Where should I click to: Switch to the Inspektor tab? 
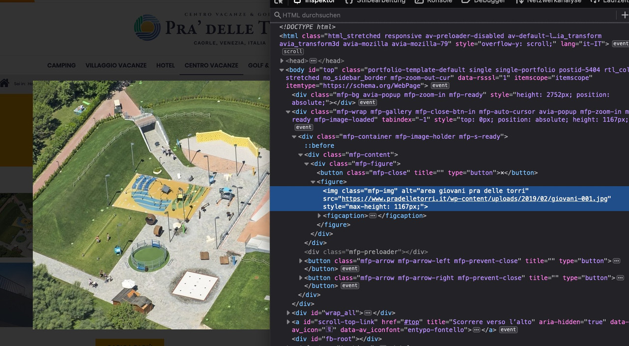(x=314, y=1)
